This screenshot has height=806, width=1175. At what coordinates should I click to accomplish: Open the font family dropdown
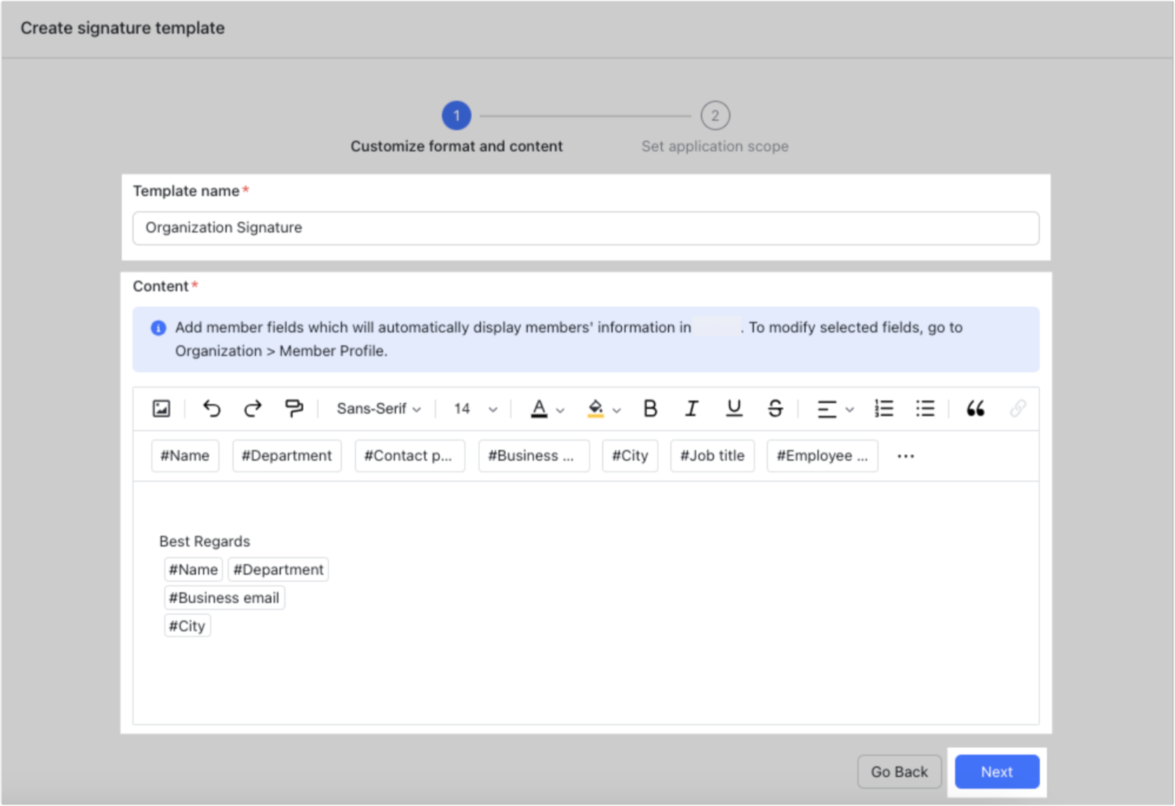click(378, 408)
